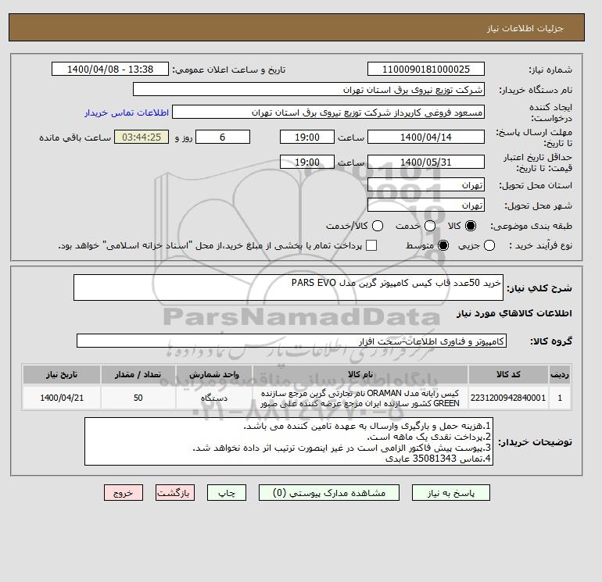The width and height of the screenshot is (602, 582).
Task: Click the announcement date field 1400/04/08 - 13:38
Action: pyautogui.click(x=110, y=69)
